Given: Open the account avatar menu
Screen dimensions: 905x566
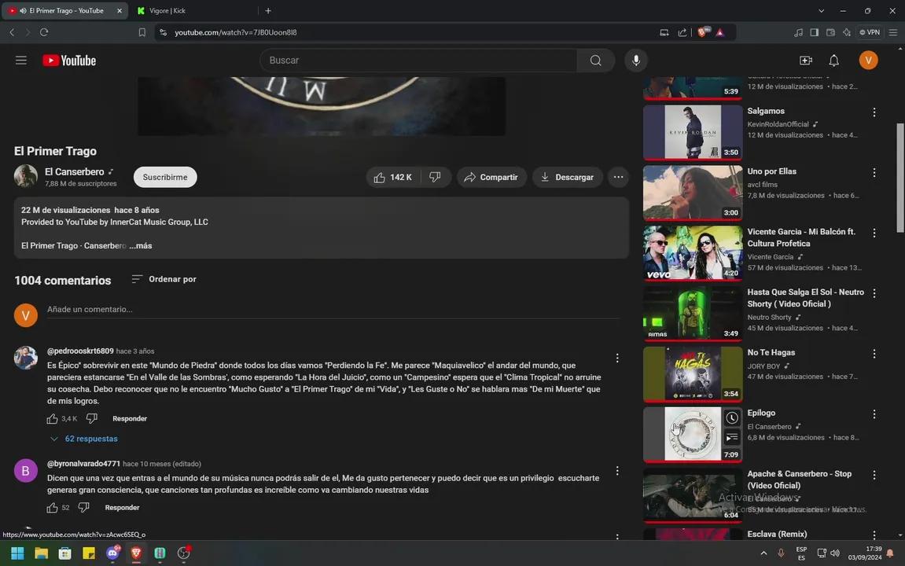Looking at the screenshot, I should tap(868, 60).
